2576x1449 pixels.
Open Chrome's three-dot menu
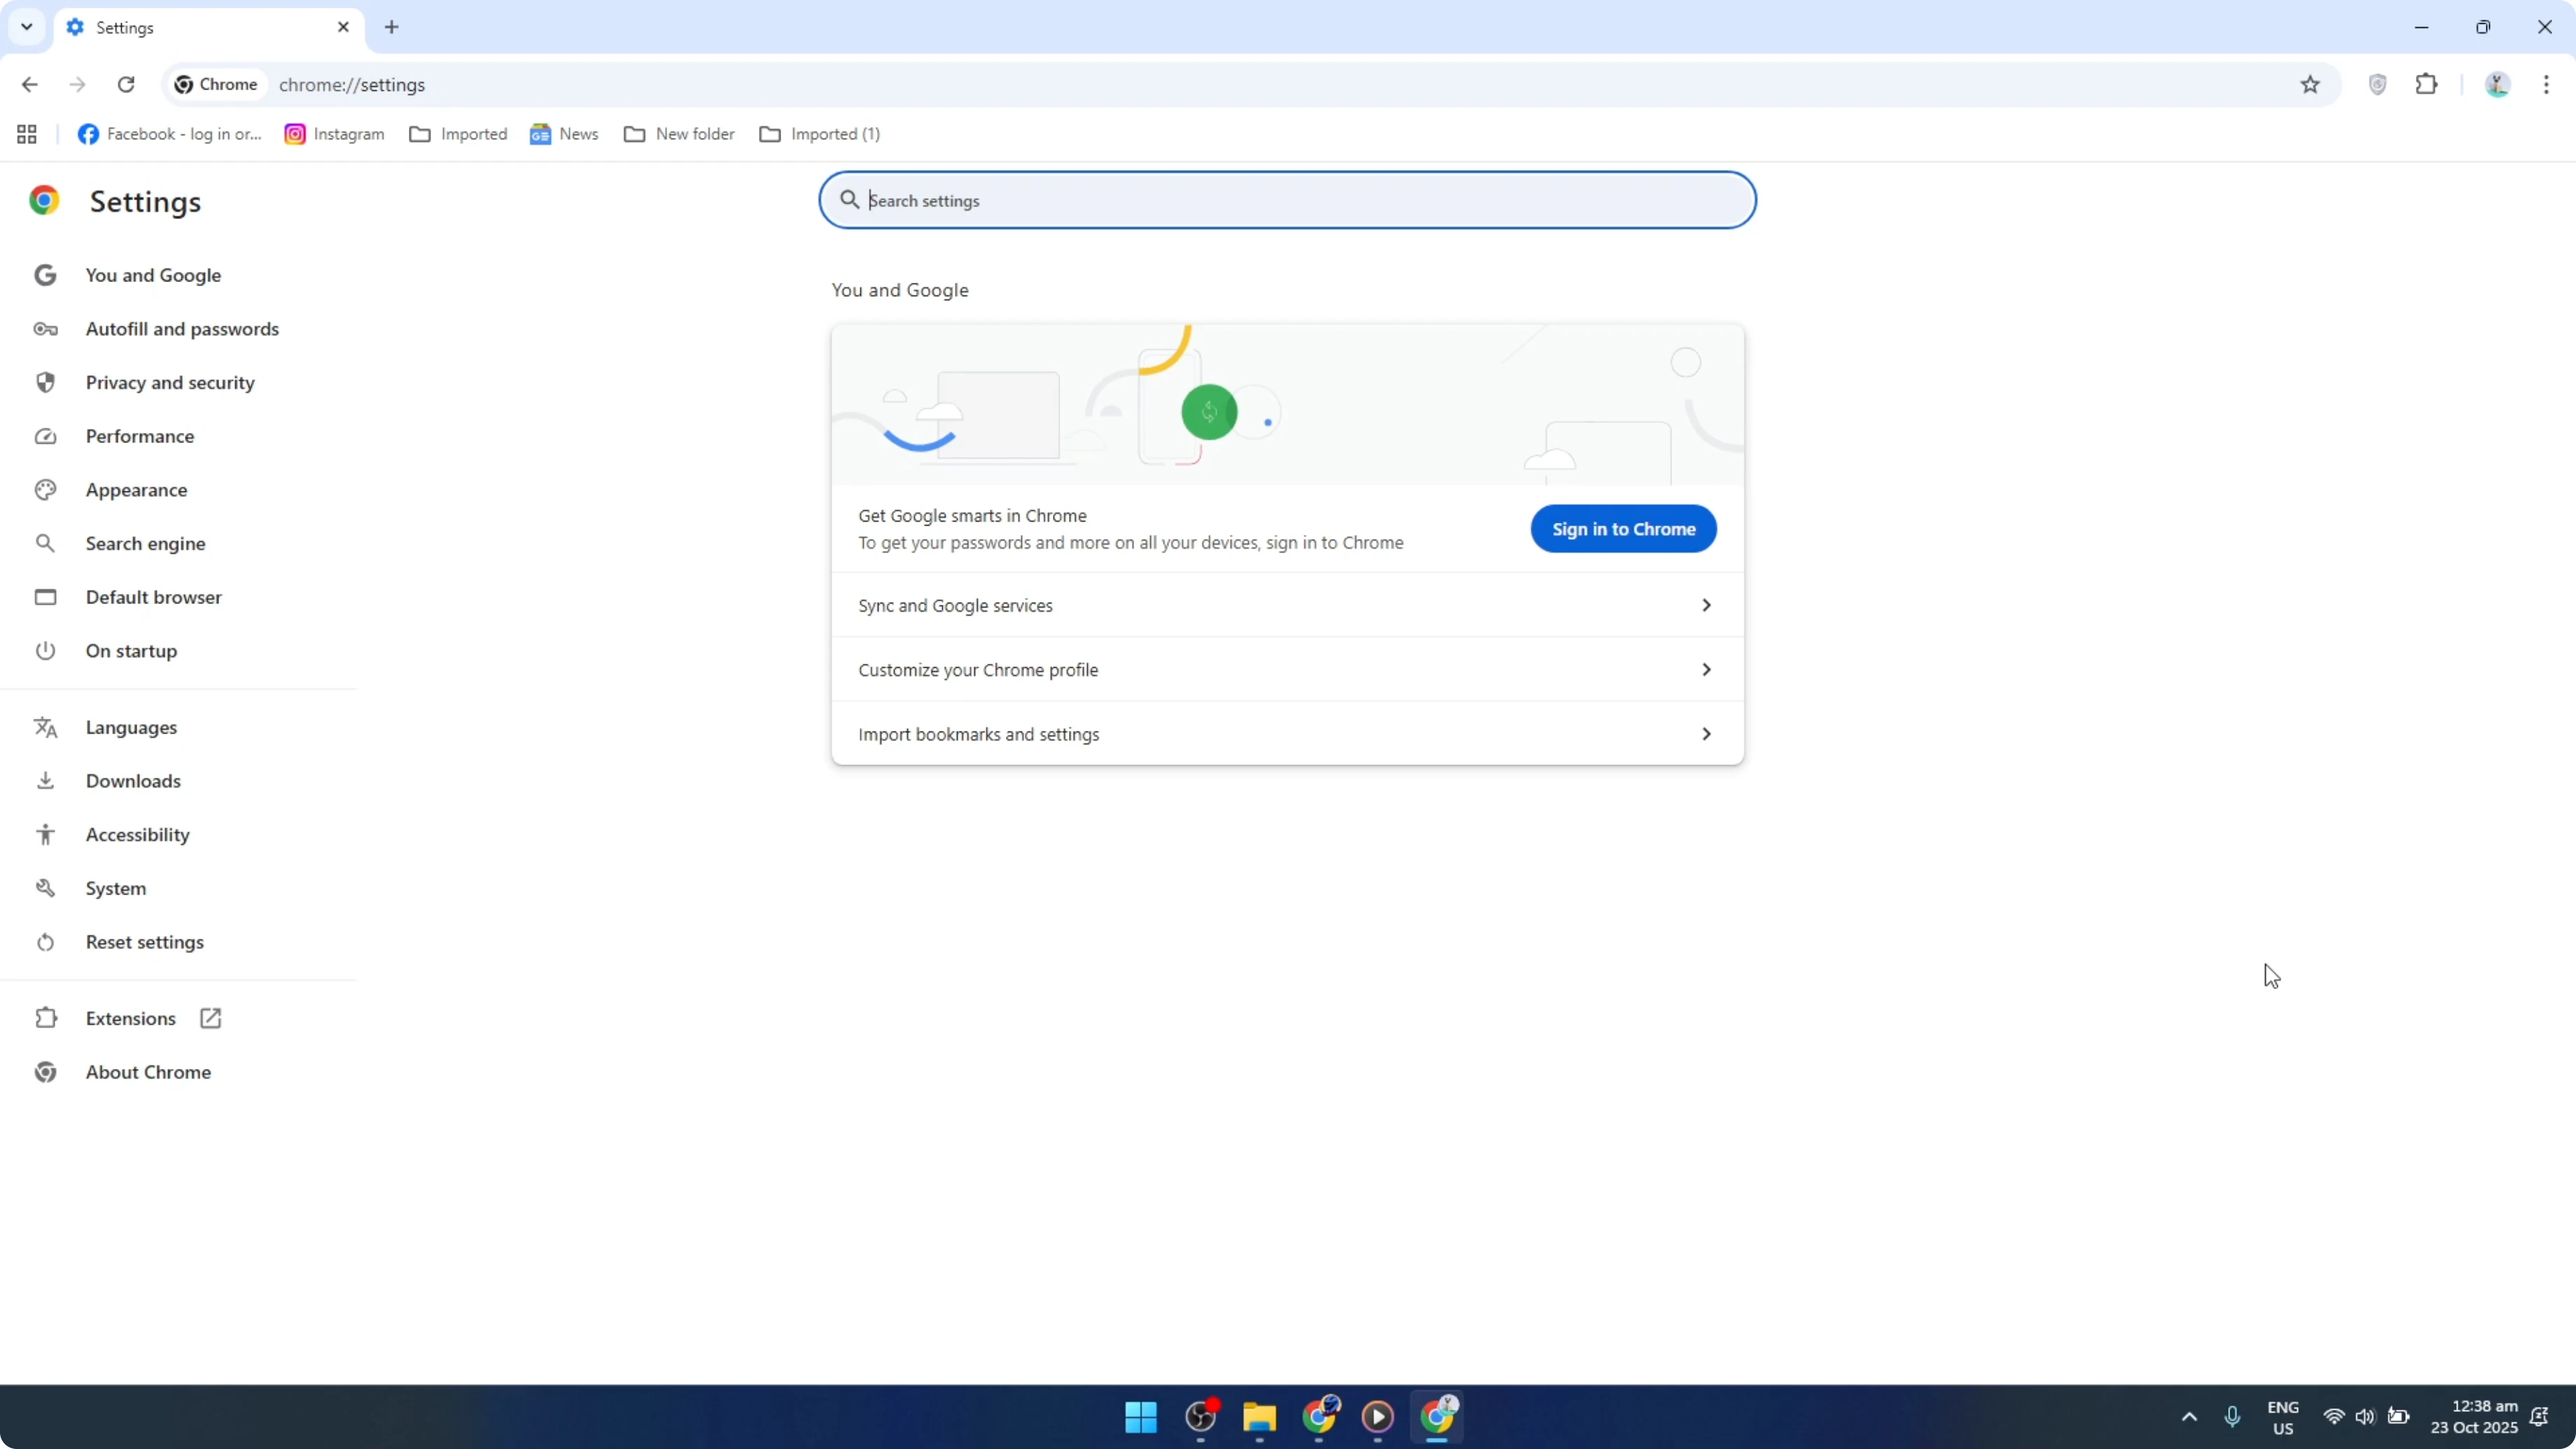point(2549,84)
